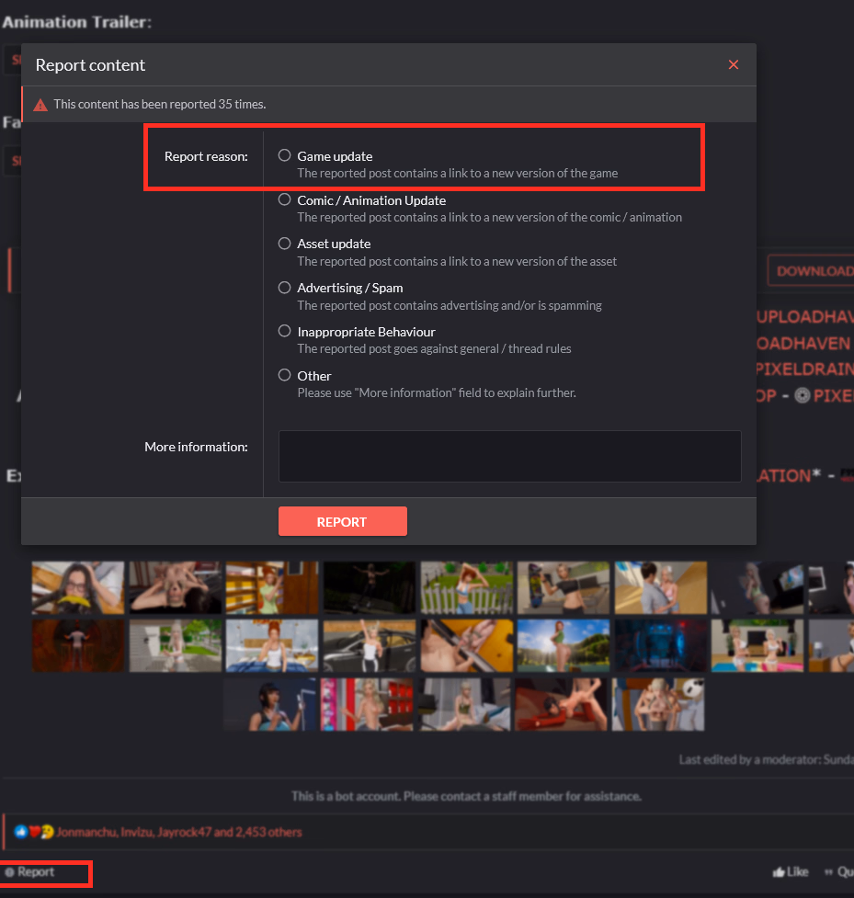
Task: Click the red heart reaction icon
Action: pos(34,832)
